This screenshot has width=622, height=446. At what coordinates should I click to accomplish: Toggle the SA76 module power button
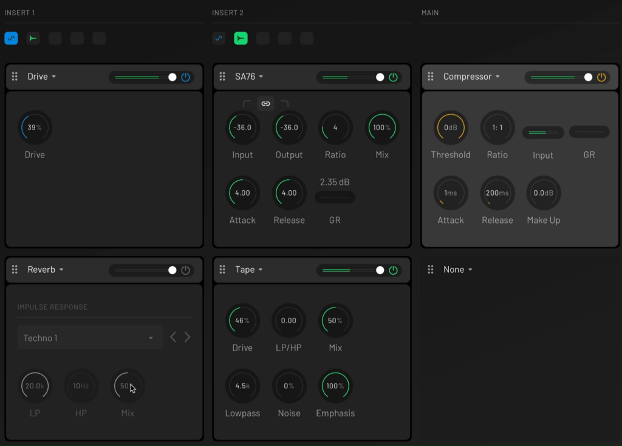click(x=393, y=77)
